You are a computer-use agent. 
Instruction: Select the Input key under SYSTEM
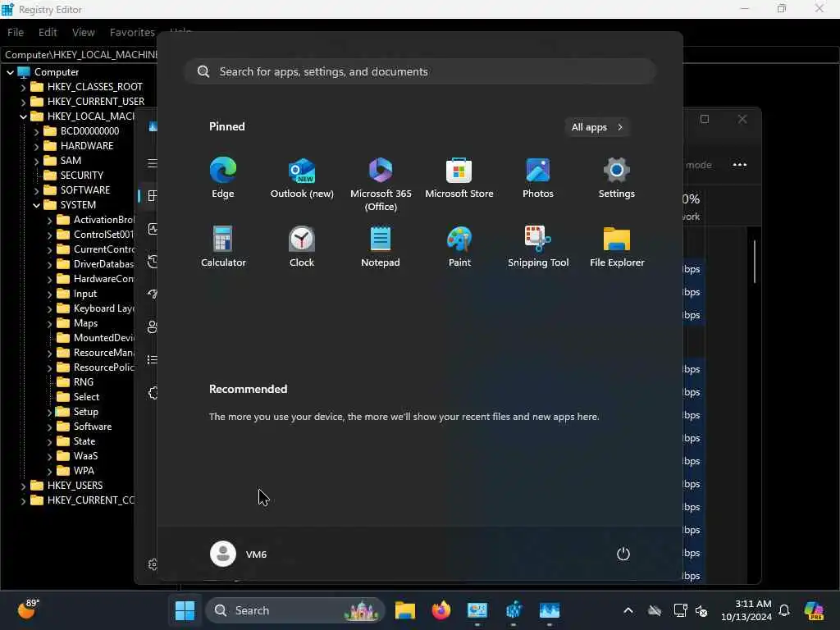tap(84, 294)
